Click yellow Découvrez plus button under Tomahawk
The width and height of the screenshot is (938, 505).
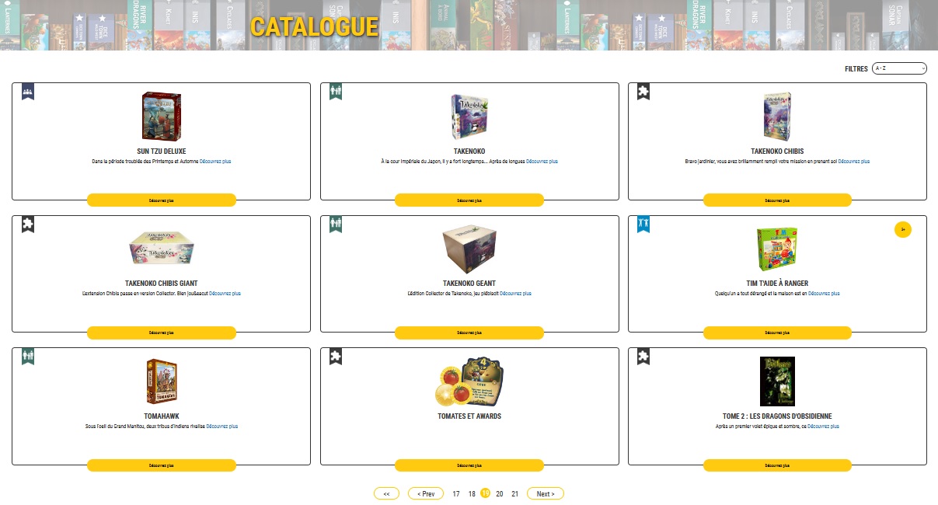pos(162,465)
